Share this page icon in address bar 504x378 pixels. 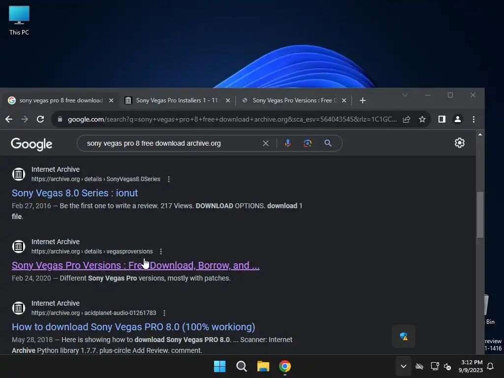coord(407,119)
